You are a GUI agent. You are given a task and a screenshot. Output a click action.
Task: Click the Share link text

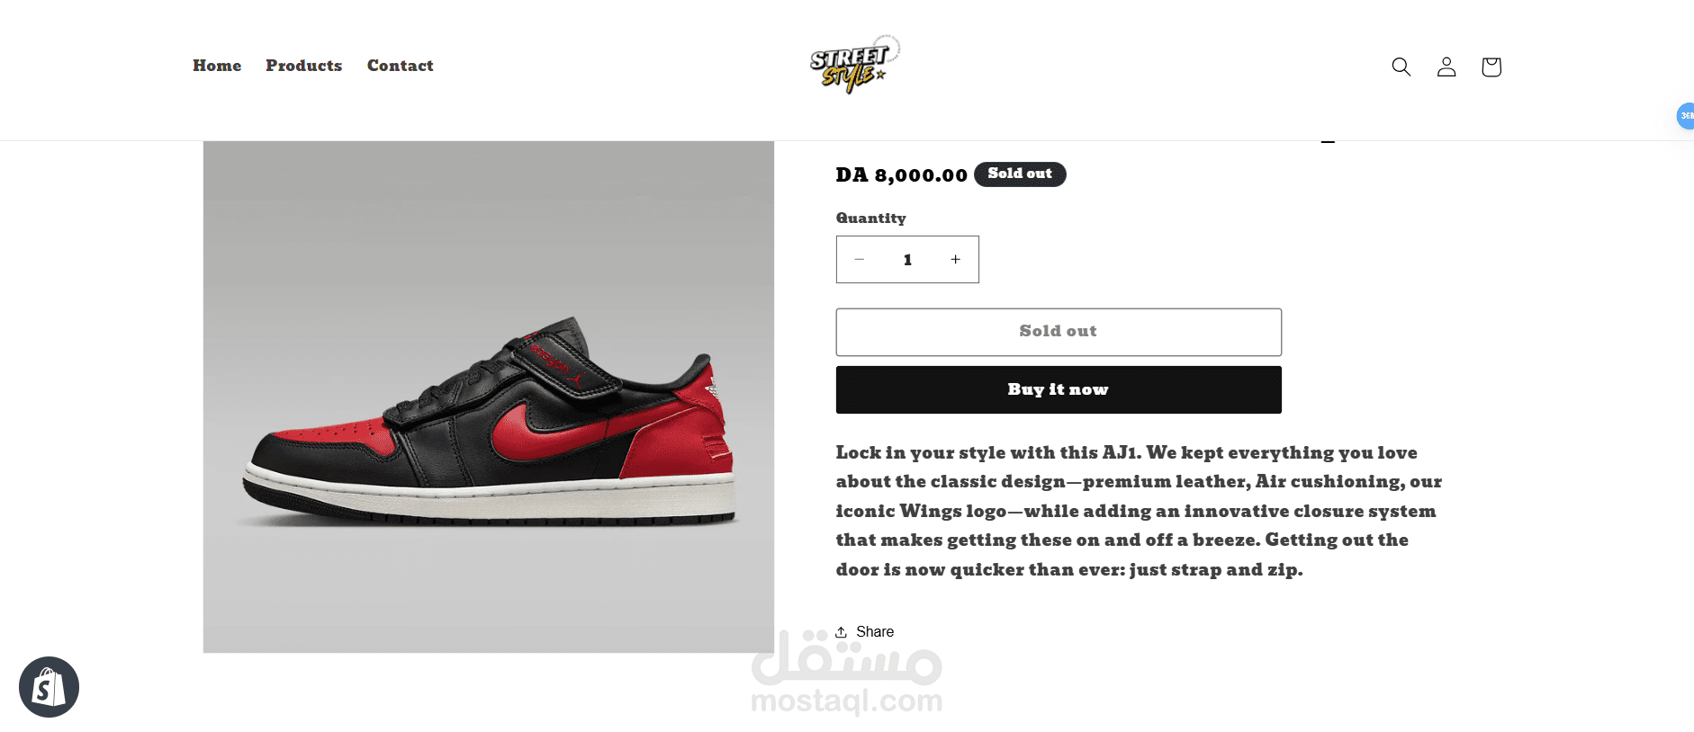pyautogui.click(x=875, y=632)
